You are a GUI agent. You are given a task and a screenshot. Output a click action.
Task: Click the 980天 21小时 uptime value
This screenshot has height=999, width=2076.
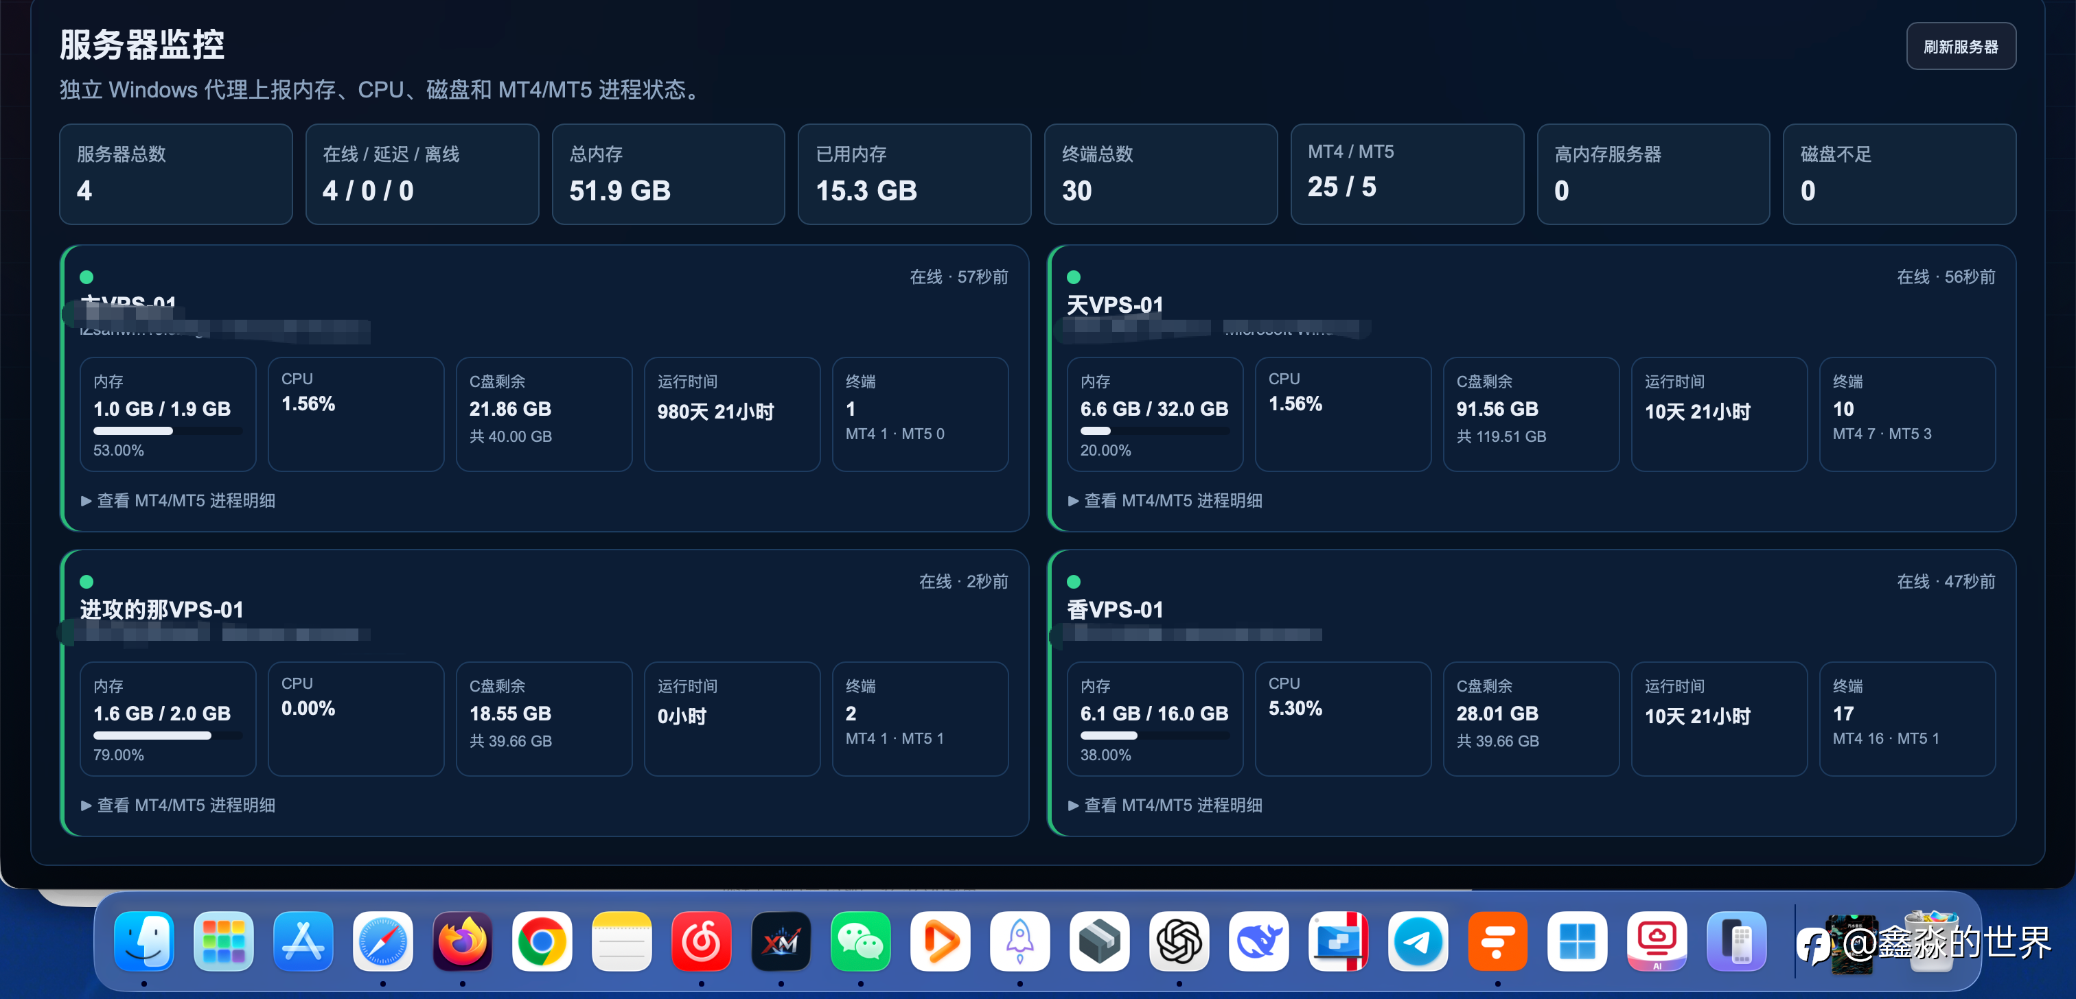[x=715, y=412]
